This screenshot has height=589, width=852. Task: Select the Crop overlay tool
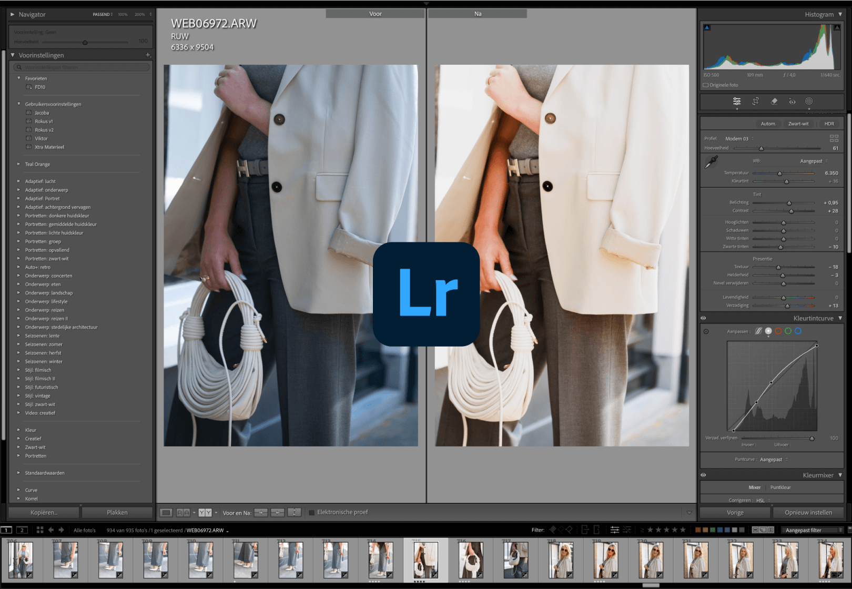tap(756, 101)
